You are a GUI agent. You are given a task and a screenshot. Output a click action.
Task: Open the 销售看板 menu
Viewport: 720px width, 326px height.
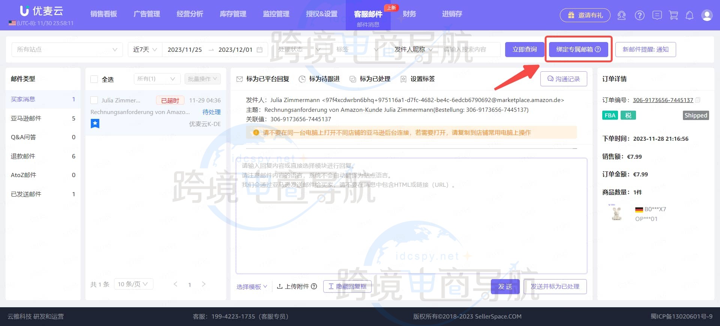[103, 14]
